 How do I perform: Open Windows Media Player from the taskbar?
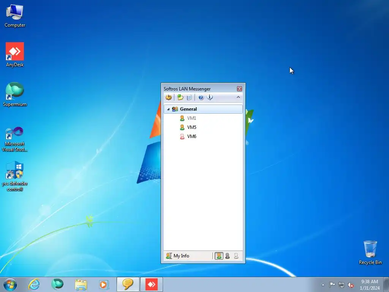[104, 284]
